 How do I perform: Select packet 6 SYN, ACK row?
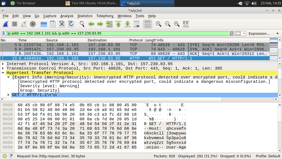pyautogui.click(x=135, y=49)
